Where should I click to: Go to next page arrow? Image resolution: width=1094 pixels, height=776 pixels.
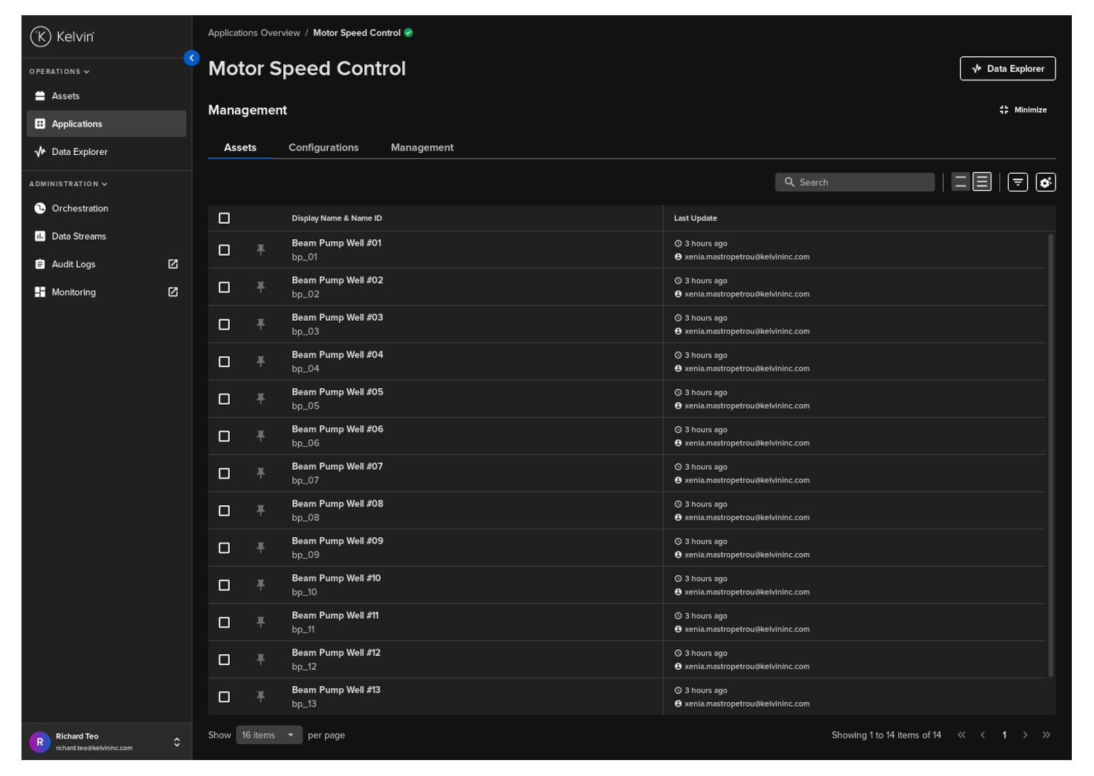1025,735
